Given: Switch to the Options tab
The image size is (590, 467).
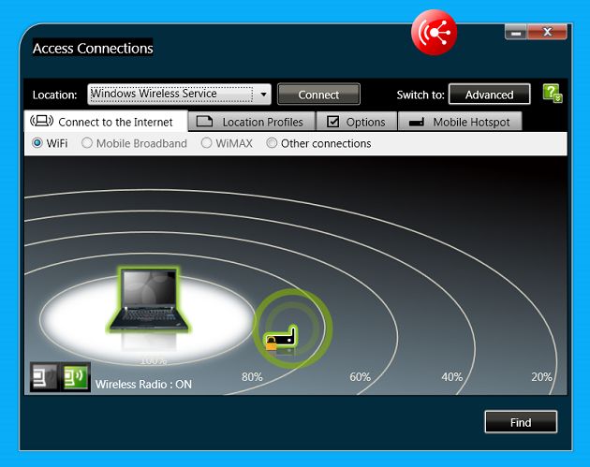Looking at the screenshot, I should click(x=357, y=122).
